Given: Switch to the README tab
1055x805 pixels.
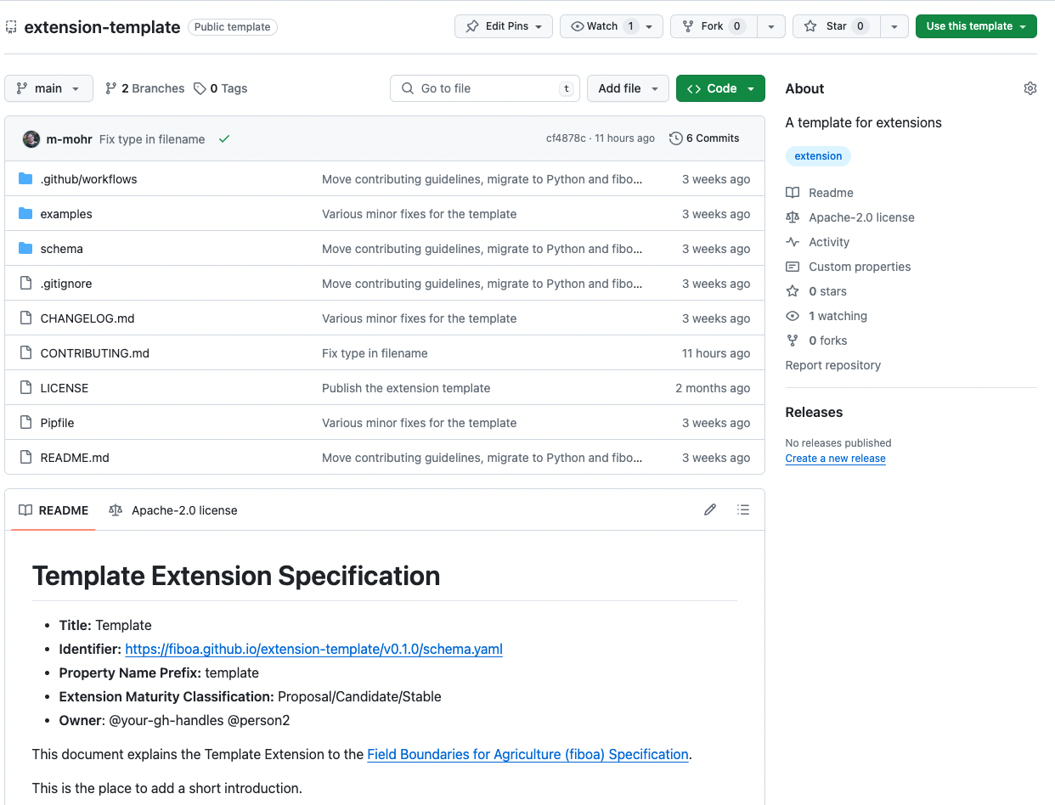Looking at the screenshot, I should (x=53, y=509).
